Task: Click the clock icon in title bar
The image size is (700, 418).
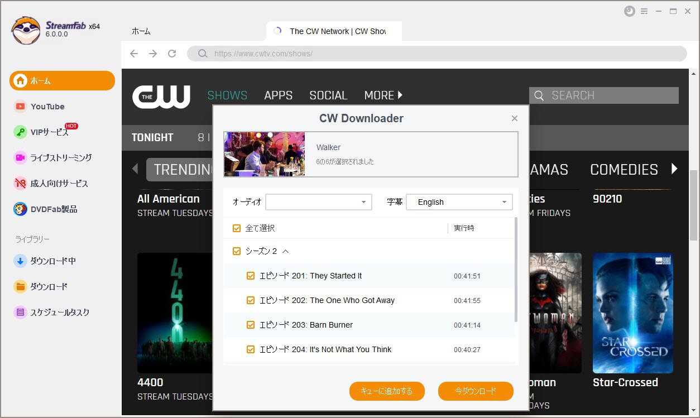Action: pos(629,11)
